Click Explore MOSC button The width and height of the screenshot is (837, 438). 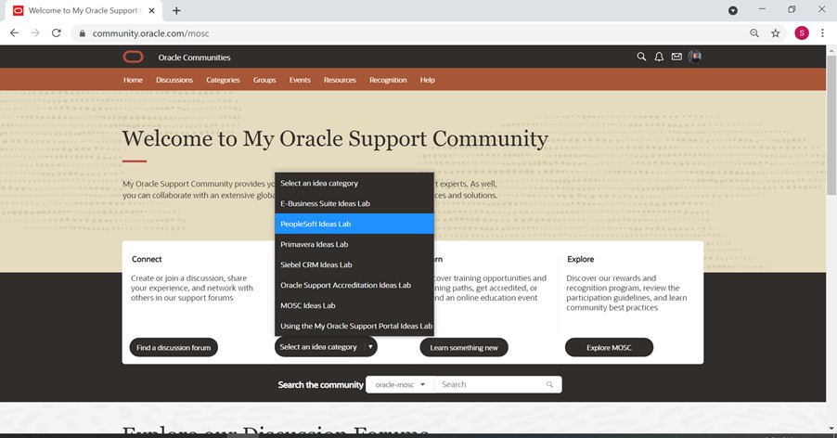point(609,347)
